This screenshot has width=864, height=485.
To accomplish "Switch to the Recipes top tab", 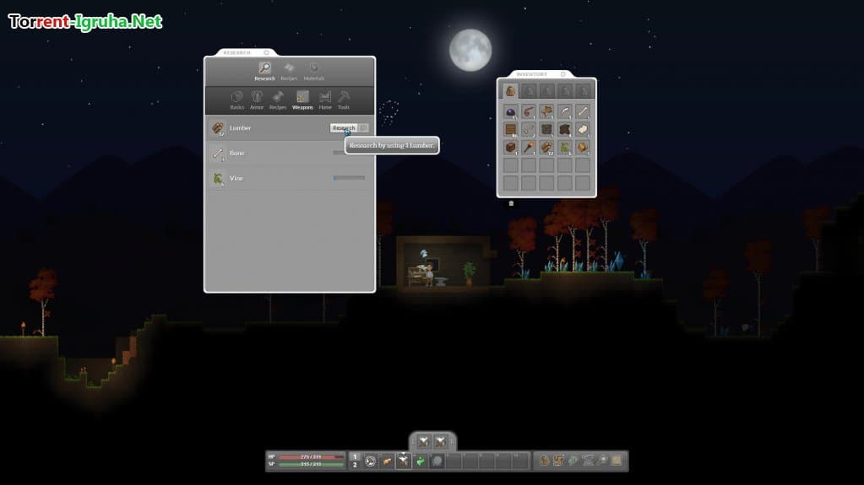I will click(289, 70).
